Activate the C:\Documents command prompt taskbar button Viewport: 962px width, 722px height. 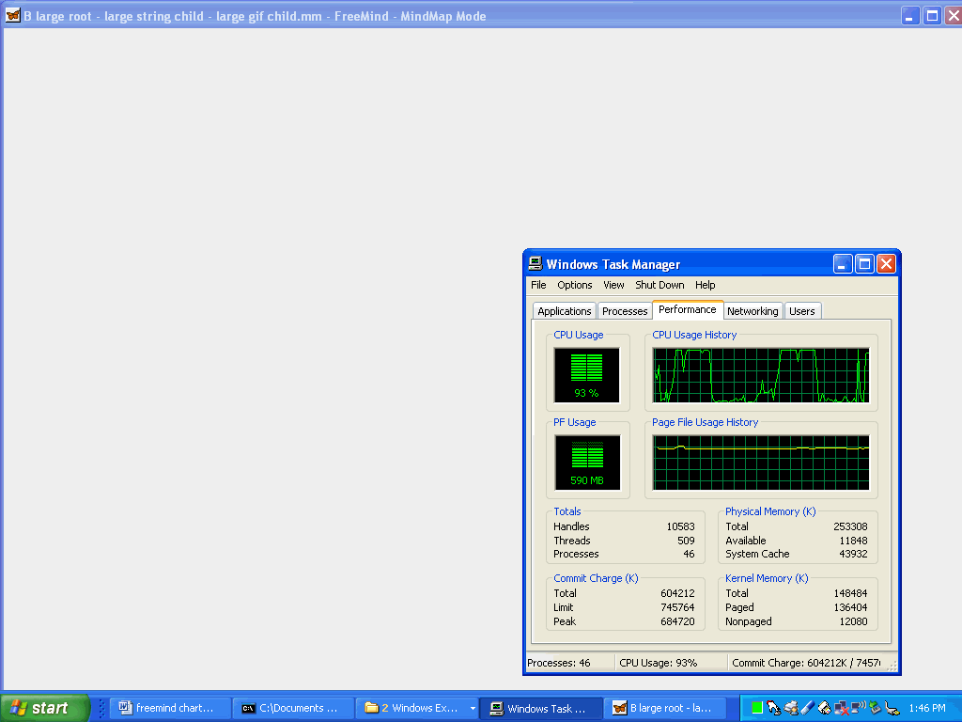[292, 708]
